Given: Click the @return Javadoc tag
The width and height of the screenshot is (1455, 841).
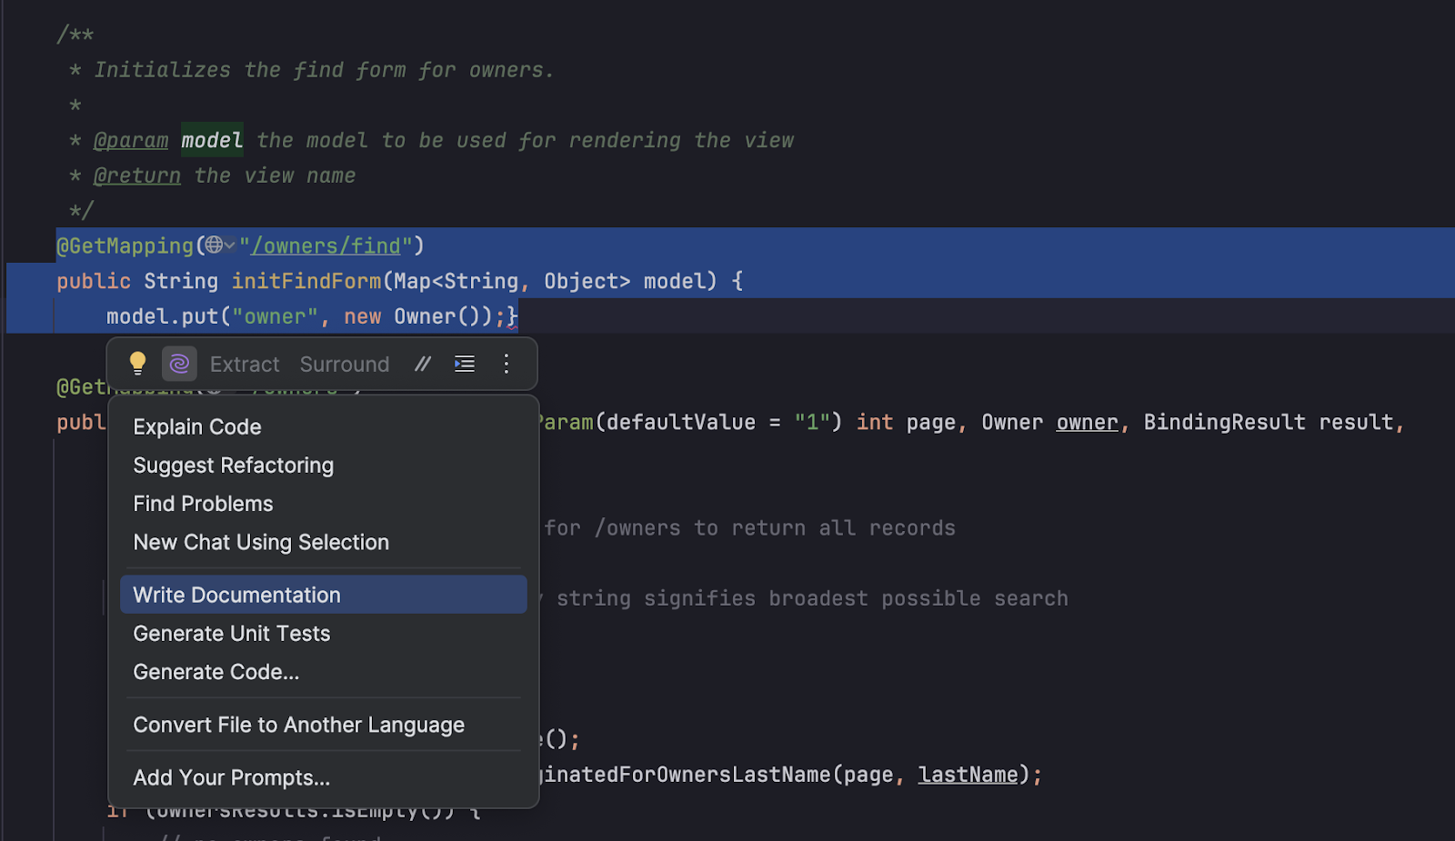Looking at the screenshot, I should pos(137,175).
